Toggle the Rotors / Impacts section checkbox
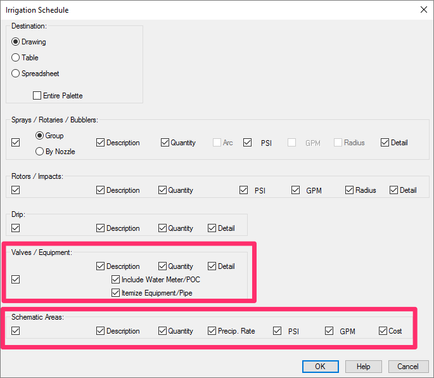Image resolution: width=434 pixels, height=378 pixels. click(15, 190)
